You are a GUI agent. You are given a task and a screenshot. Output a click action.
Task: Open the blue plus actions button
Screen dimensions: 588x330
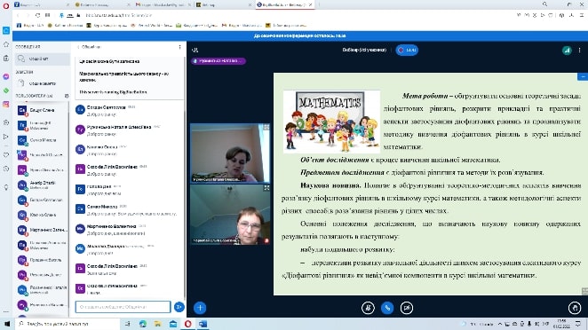(x=200, y=308)
